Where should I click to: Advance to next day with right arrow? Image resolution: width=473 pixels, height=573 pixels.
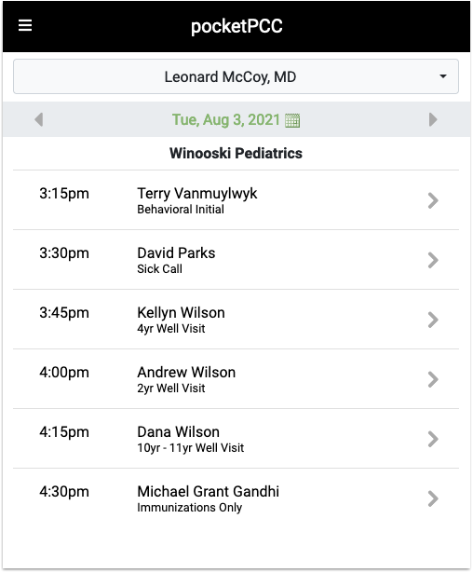click(x=433, y=119)
